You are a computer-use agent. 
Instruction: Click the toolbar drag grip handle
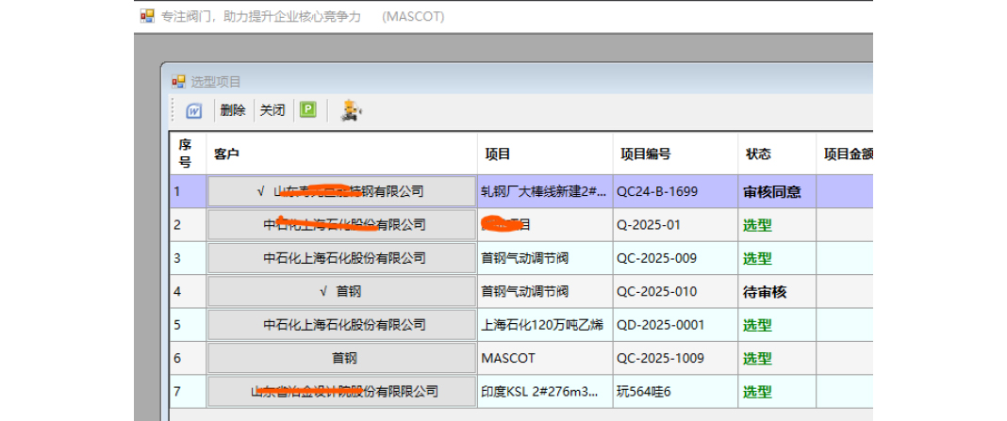[173, 110]
